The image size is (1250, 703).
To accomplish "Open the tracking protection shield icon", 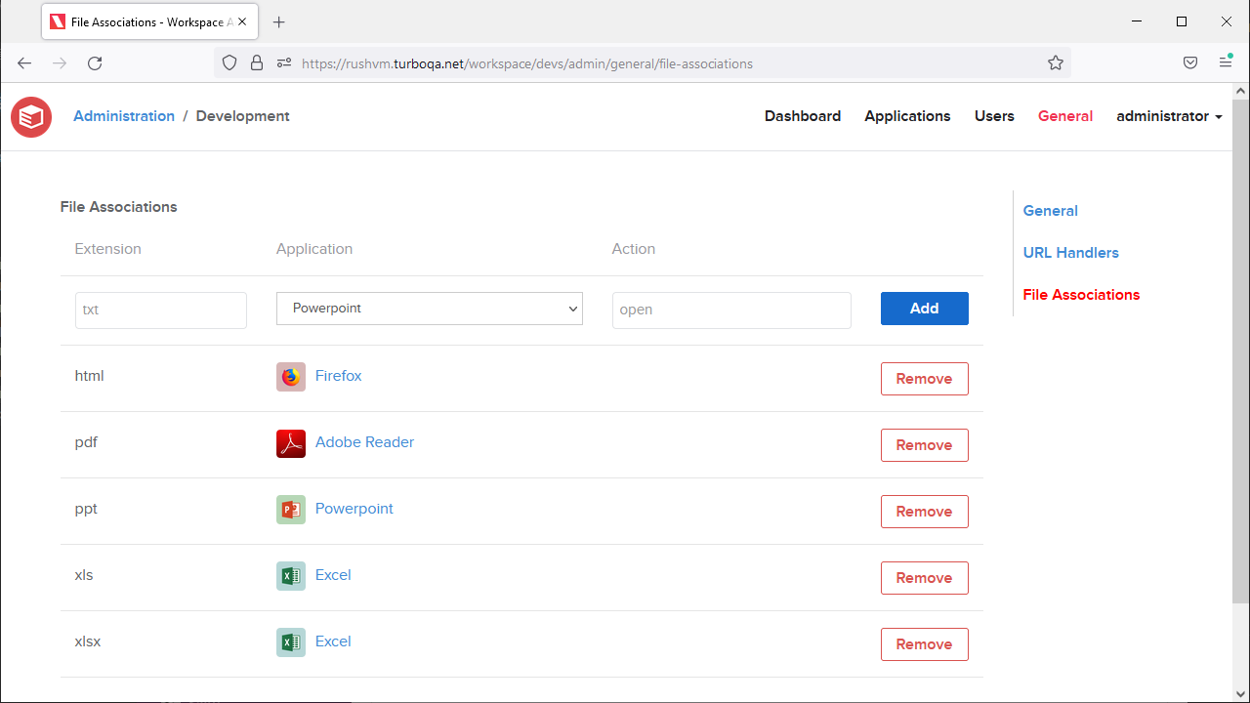I will [x=229, y=62].
